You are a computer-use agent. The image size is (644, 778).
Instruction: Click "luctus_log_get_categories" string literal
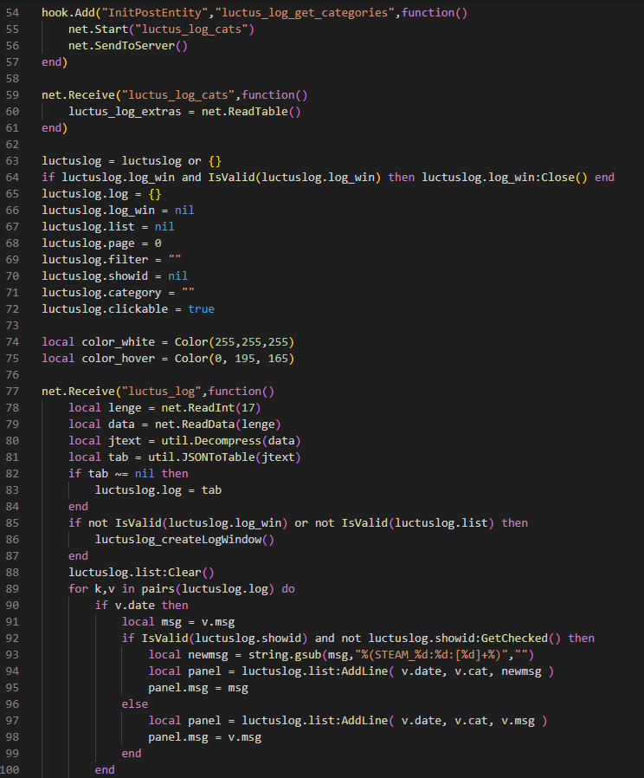point(305,13)
